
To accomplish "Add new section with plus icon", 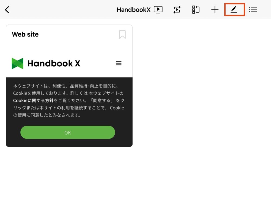I will click(215, 10).
